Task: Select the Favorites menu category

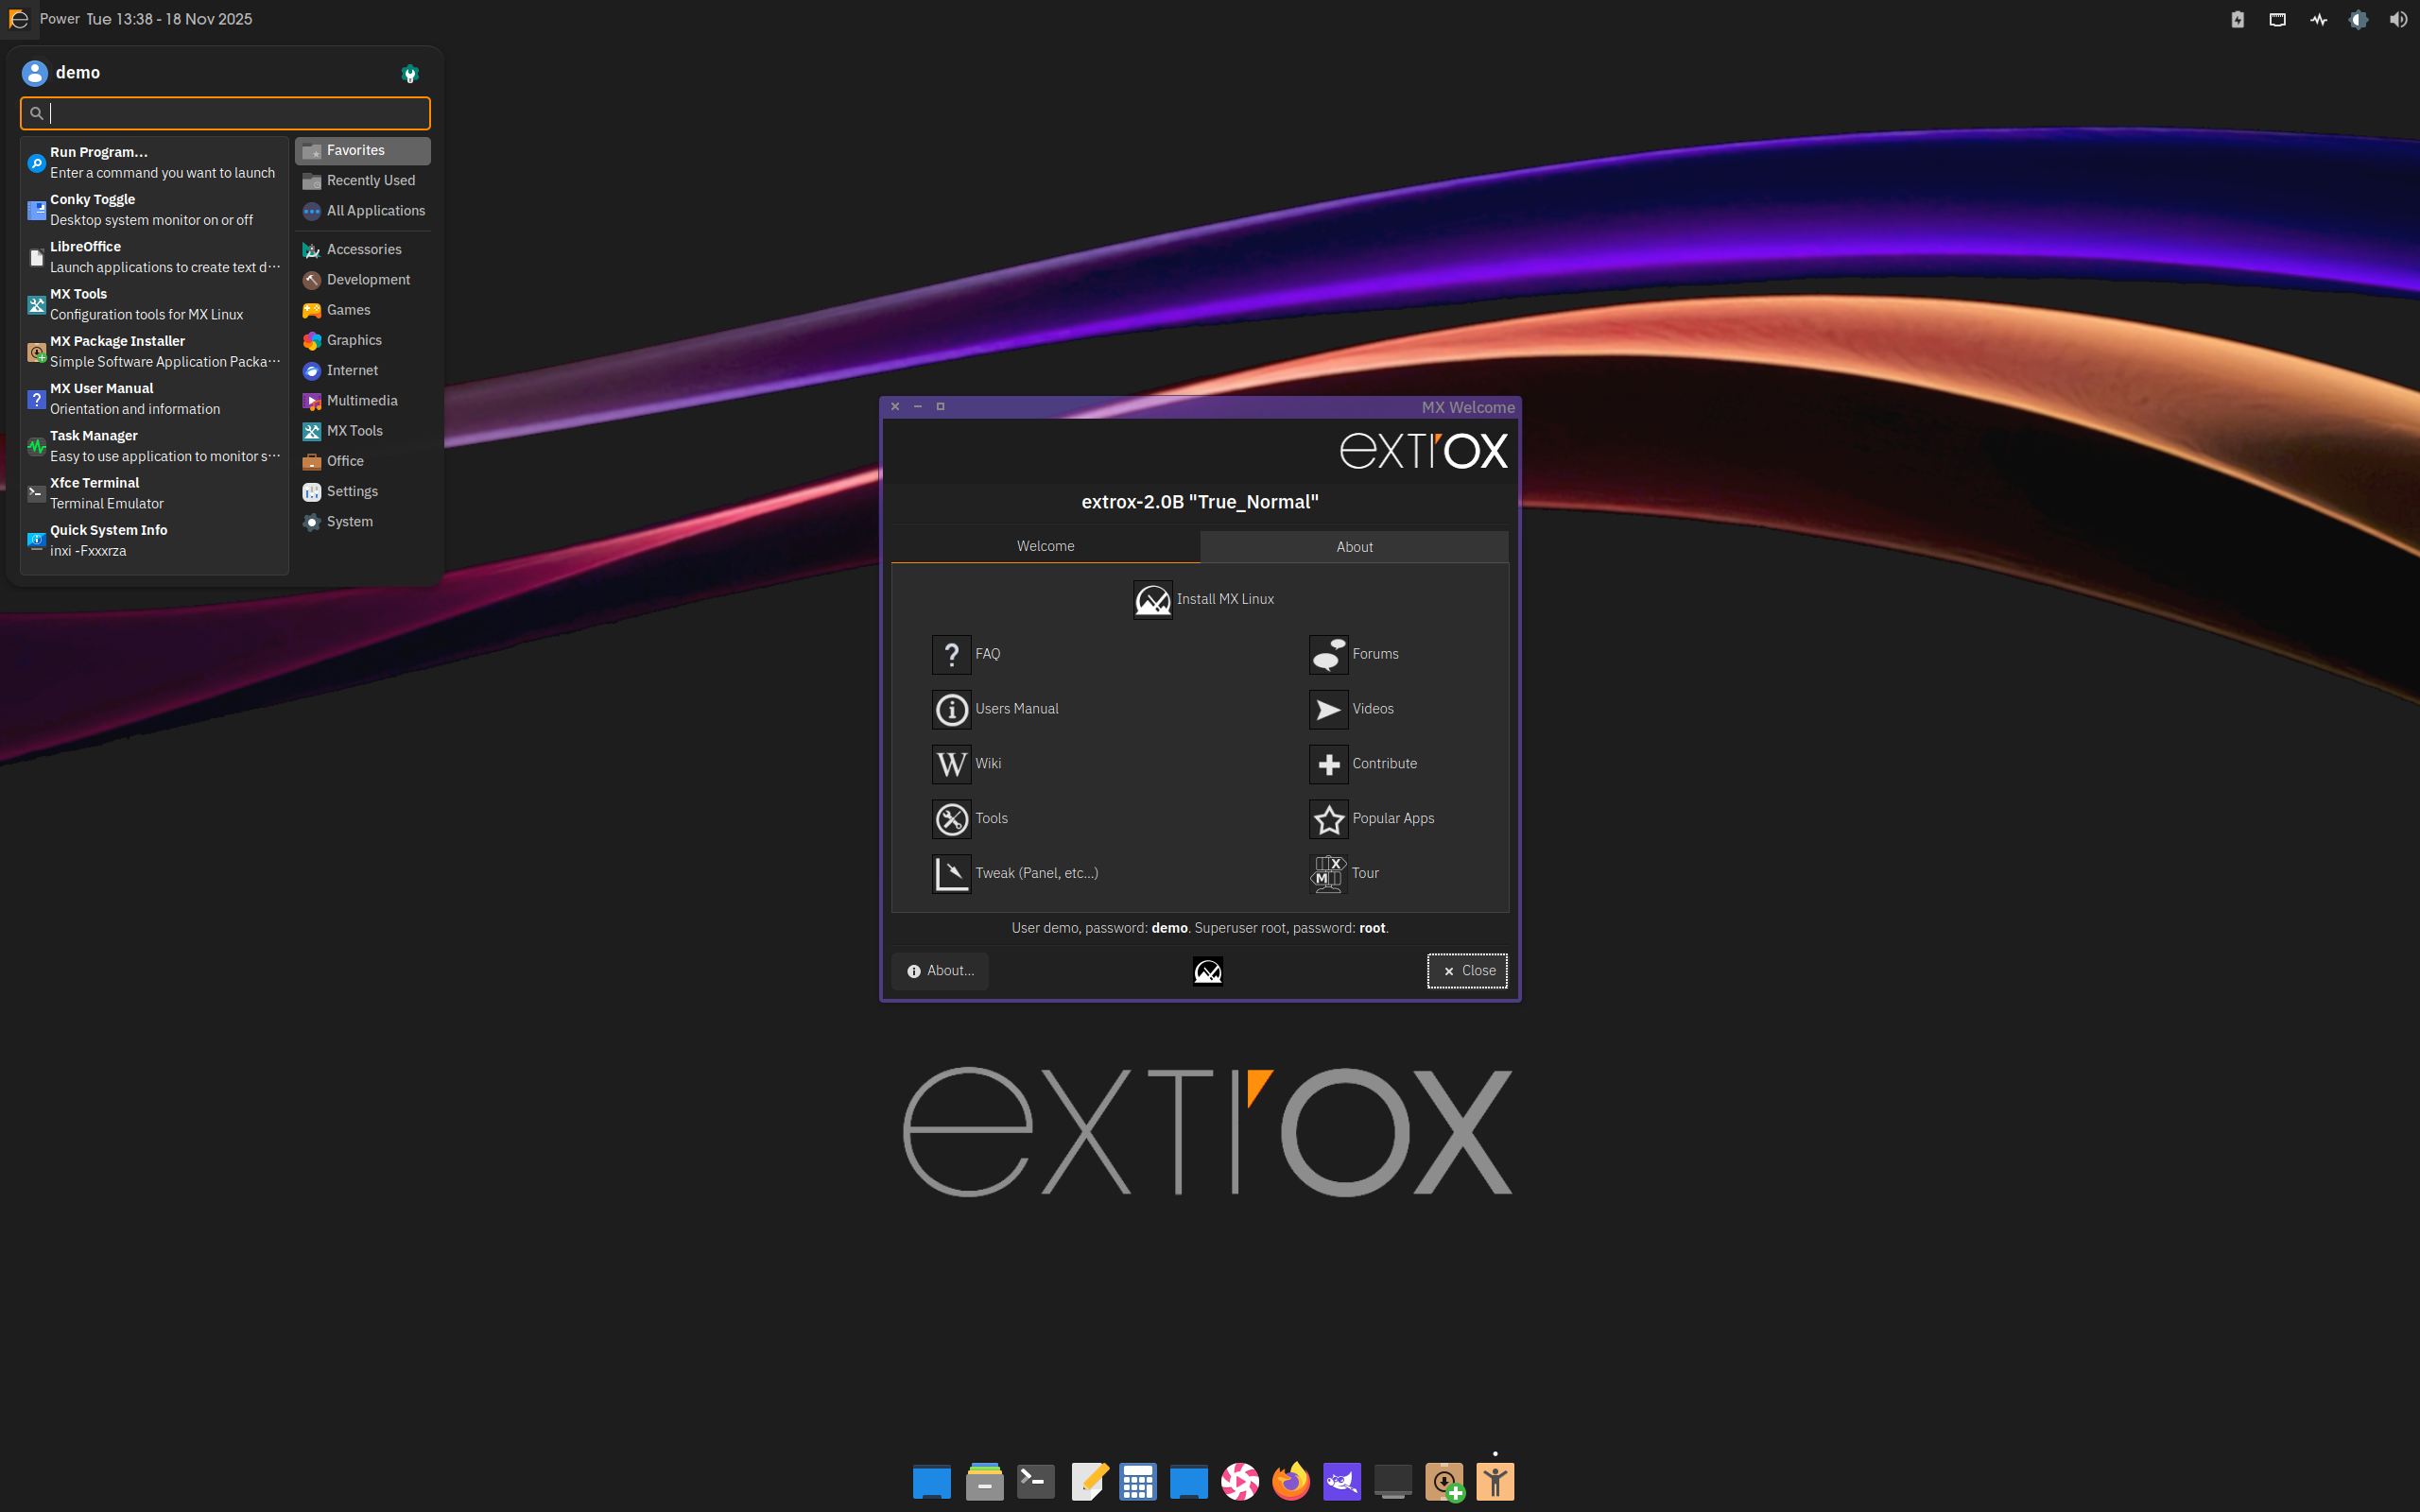Action: click(x=362, y=150)
